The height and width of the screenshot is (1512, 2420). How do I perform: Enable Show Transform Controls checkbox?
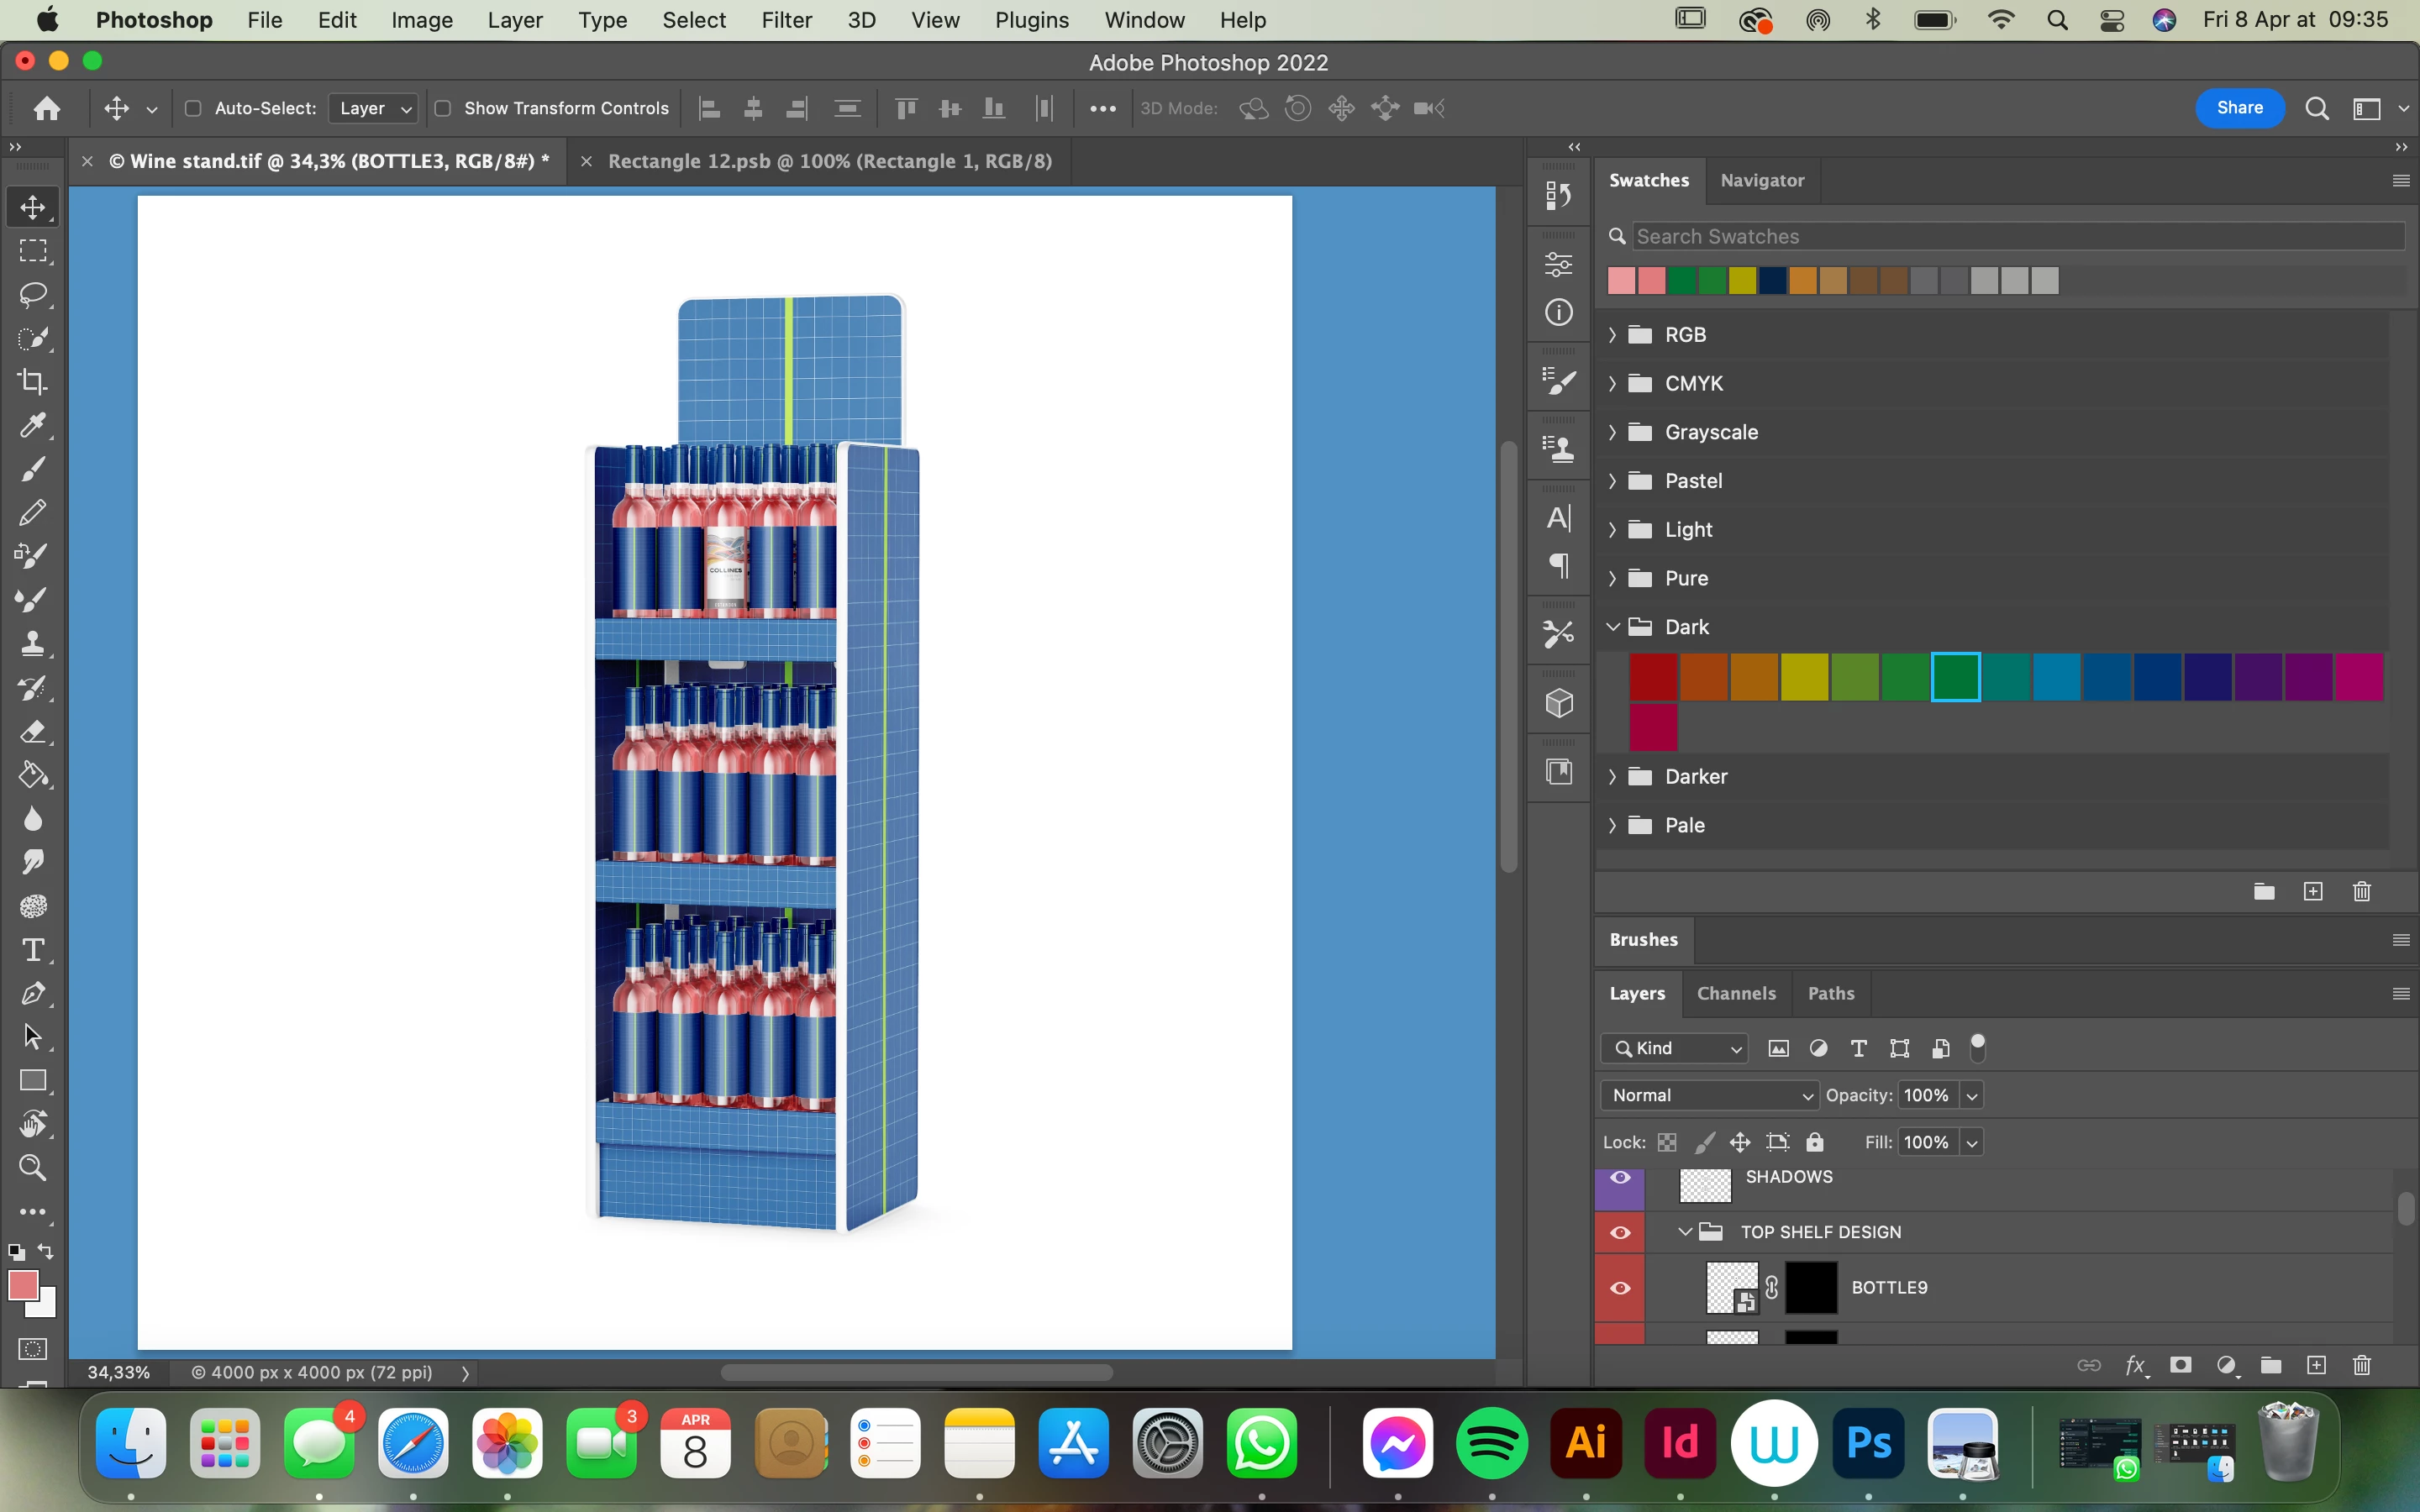pos(443,108)
